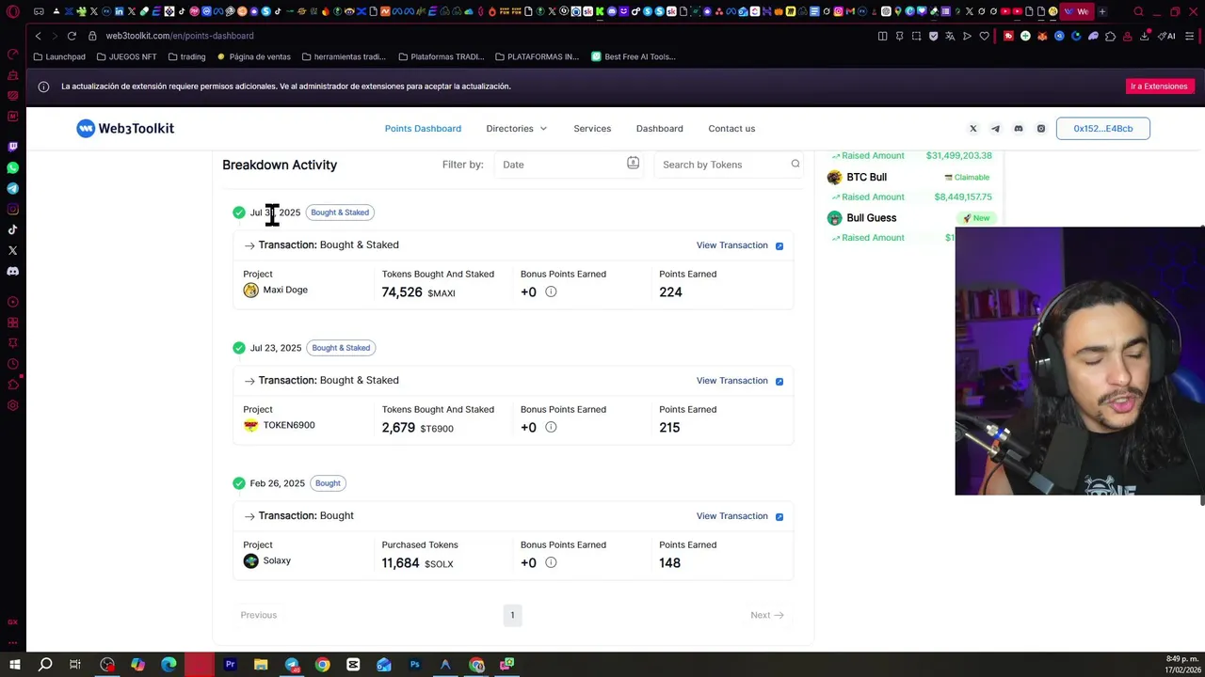Reload the page with the refresh button
This screenshot has height=677, width=1205.
coord(72,36)
